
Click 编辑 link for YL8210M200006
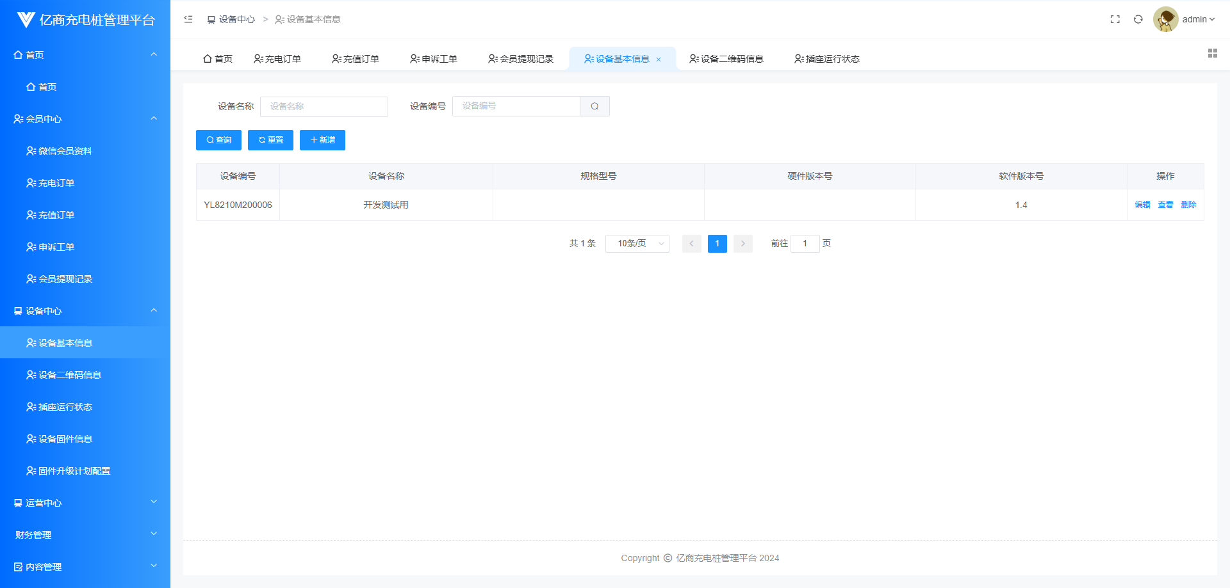1142,205
